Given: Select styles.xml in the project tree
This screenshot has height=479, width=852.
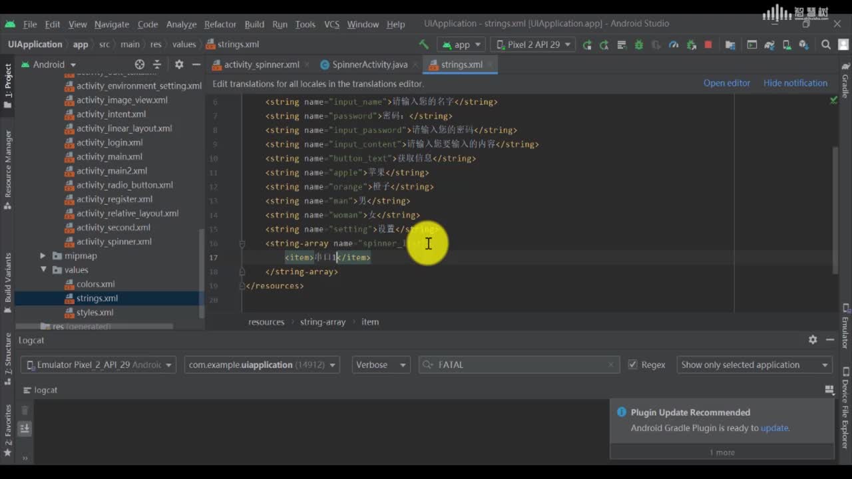Looking at the screenshot, I should (95, 312).
